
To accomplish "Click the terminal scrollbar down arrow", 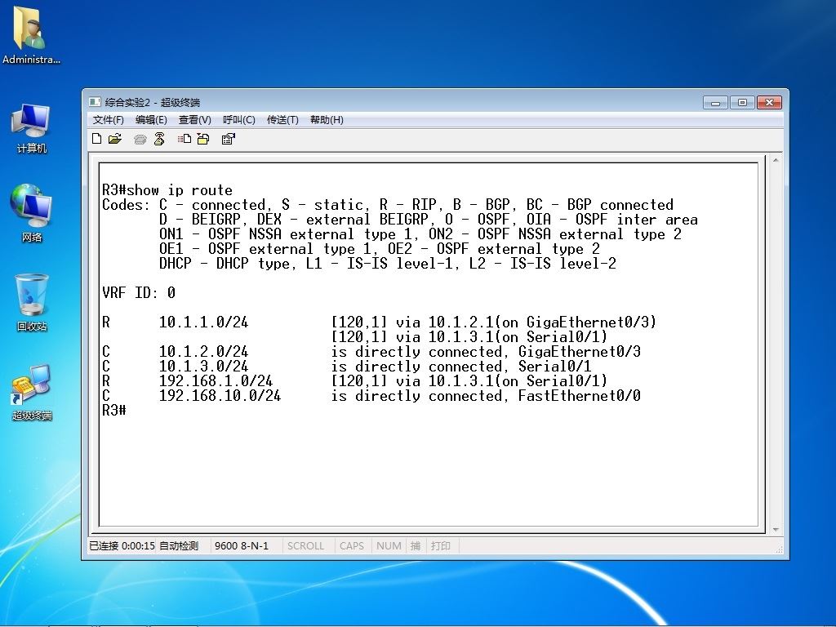I will pos(776,529).
